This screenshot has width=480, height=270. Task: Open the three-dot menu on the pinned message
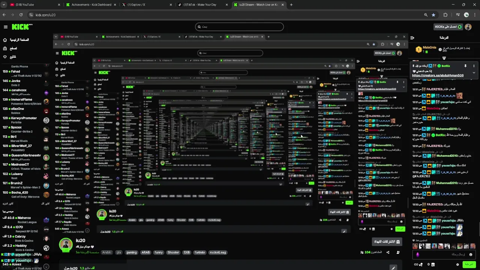pos(474,66)
